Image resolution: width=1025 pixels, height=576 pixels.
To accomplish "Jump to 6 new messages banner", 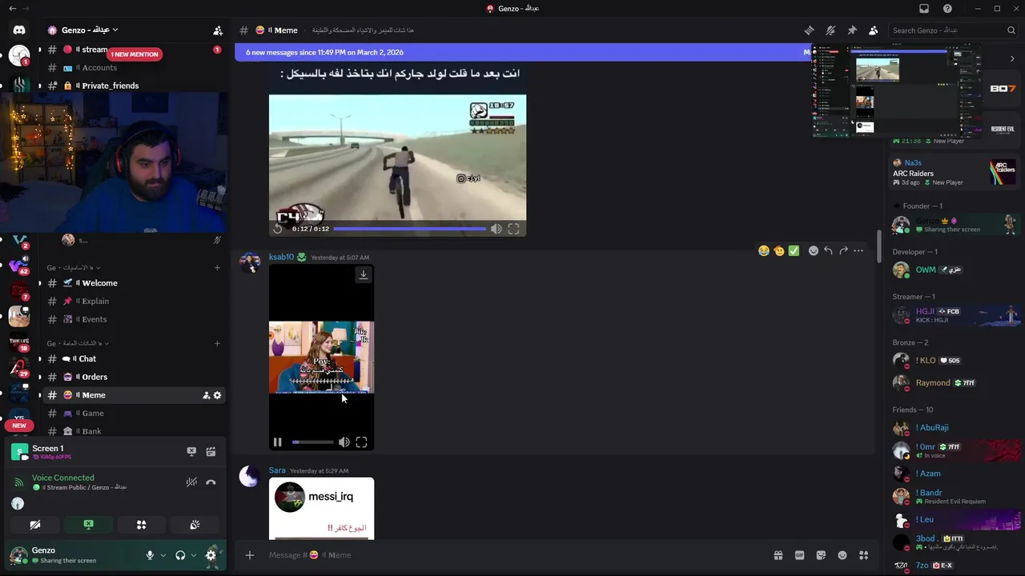I will pos(524,52).
